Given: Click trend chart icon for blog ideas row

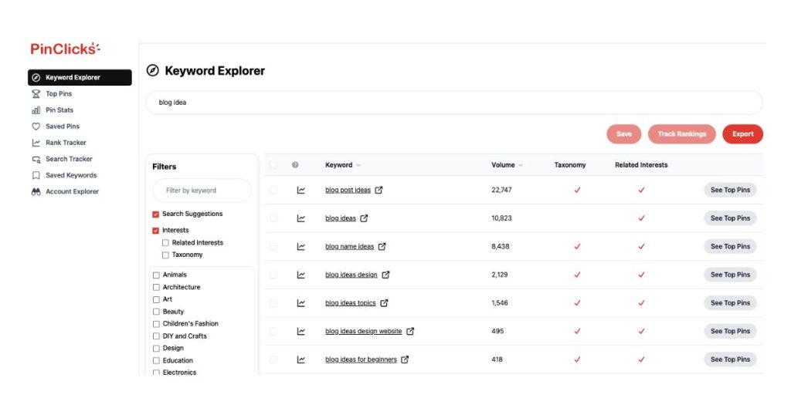Looking at the screenshot, I should pos(301,218).
